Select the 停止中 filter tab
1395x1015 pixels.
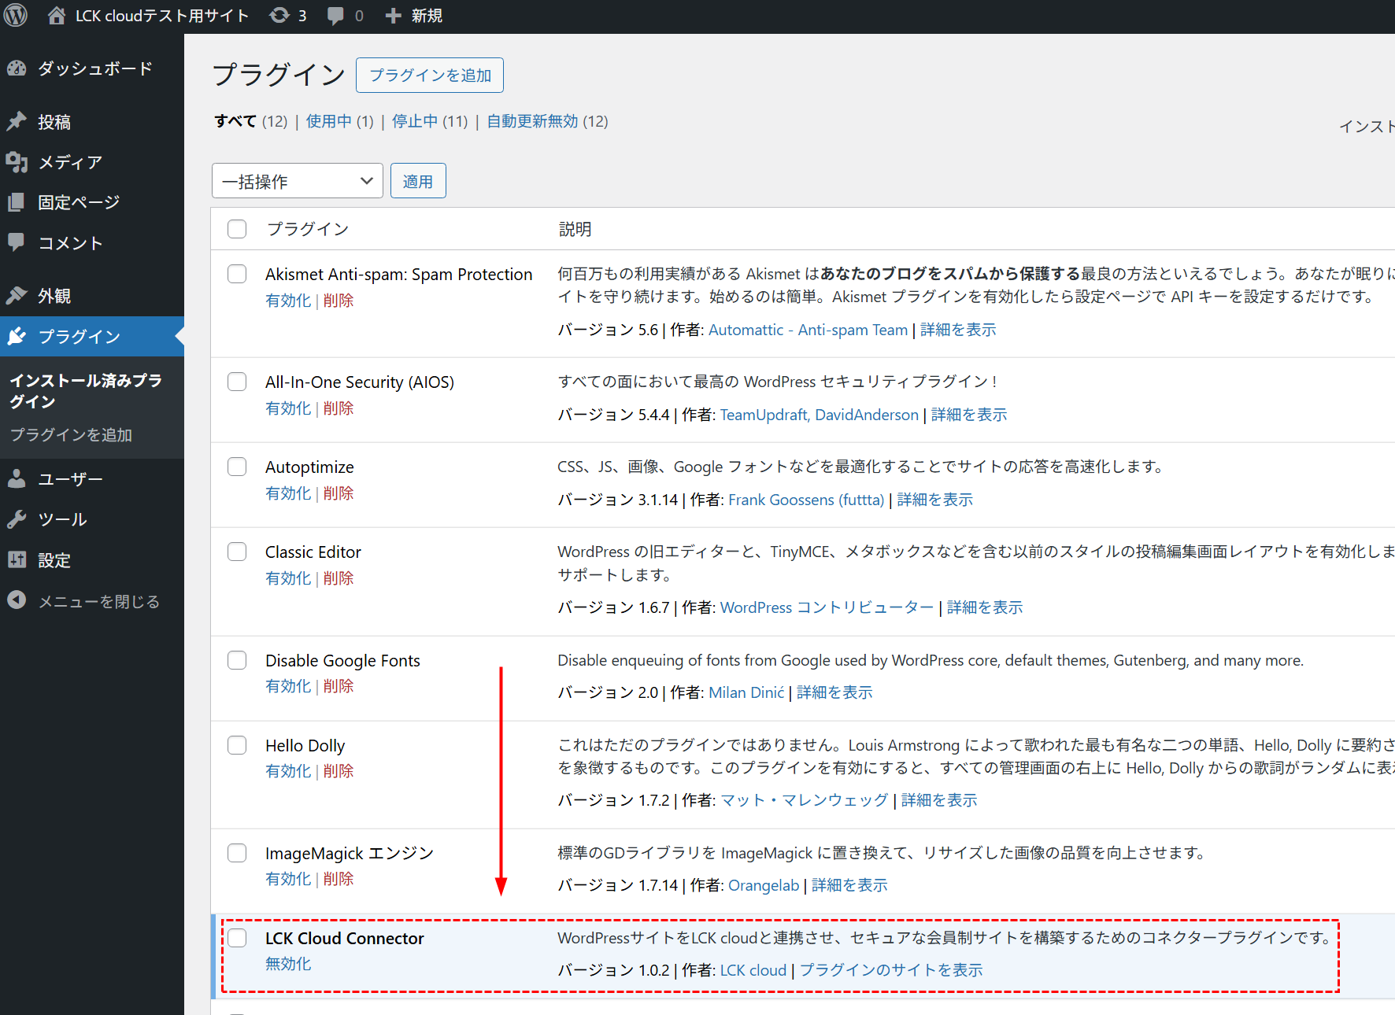click(415, 121)
